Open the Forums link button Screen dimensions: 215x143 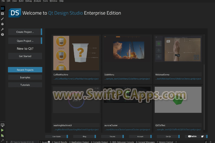pos(113,136)
